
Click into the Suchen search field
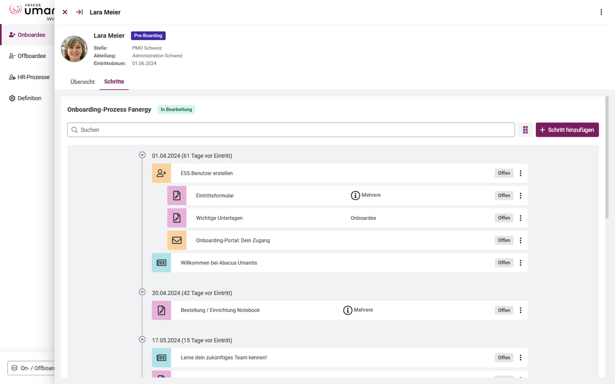[x=291, y=130]
